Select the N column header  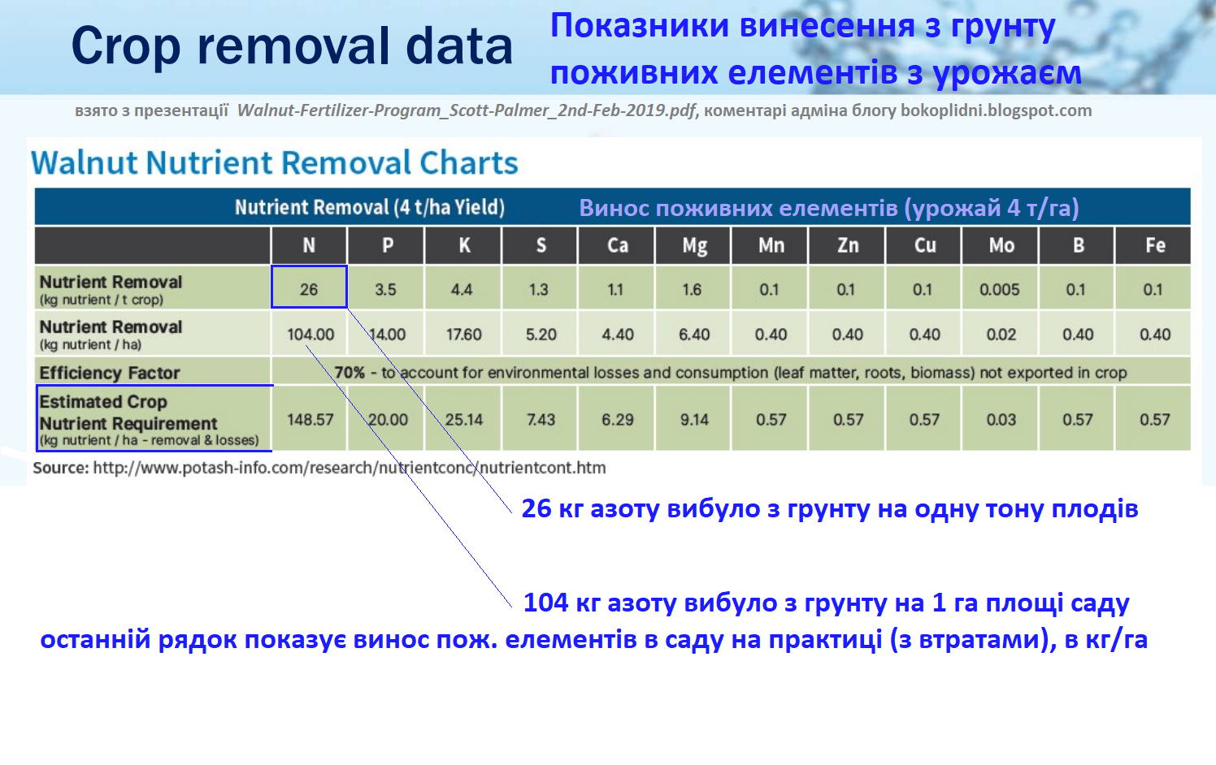pos(309,245)
